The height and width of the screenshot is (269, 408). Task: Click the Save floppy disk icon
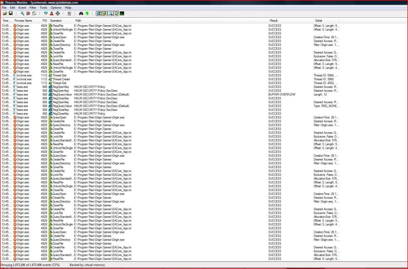(11, 14)
